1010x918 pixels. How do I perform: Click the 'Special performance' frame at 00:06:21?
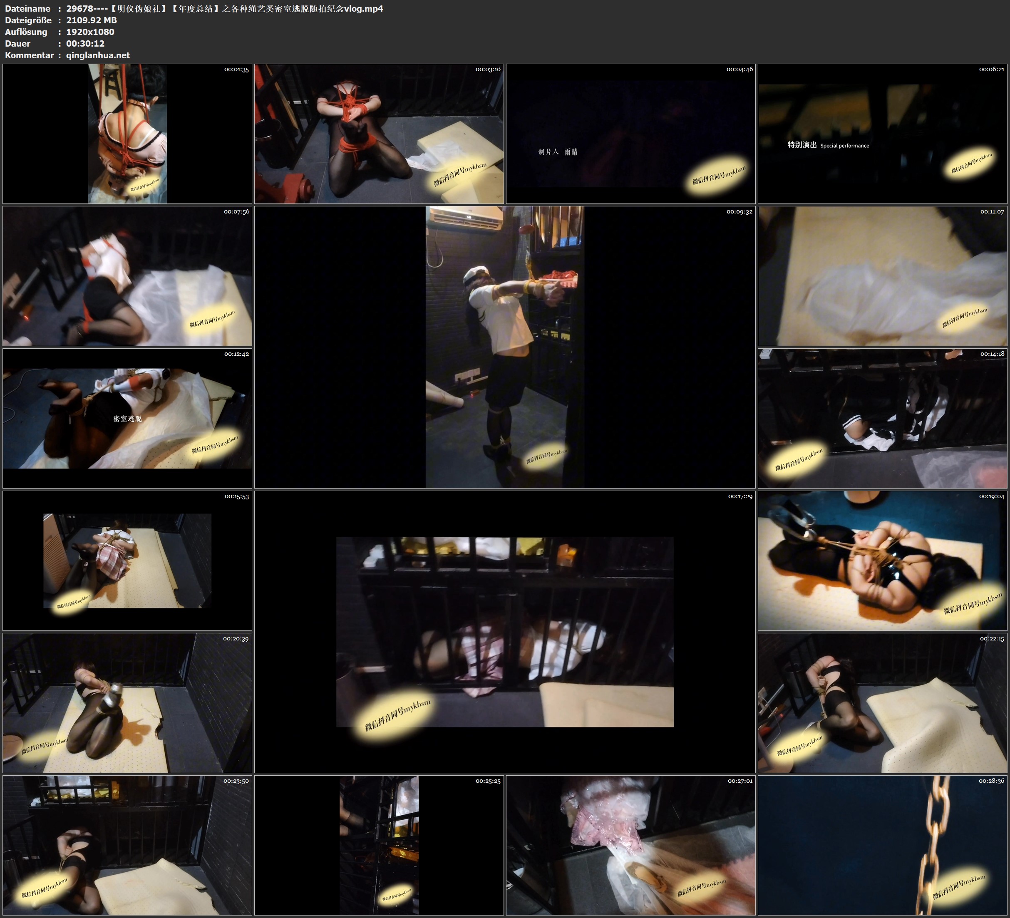tap(882, 133)
